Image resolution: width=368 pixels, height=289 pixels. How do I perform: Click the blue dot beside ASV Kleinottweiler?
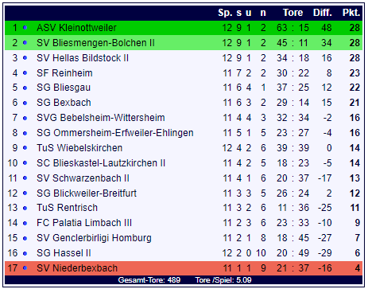point(25,28)
